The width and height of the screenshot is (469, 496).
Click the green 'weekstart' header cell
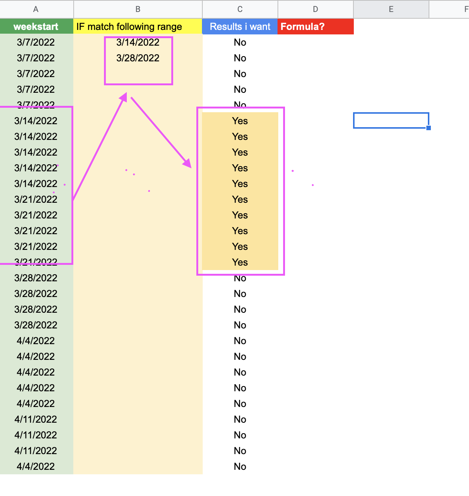[x=36, y=27]
